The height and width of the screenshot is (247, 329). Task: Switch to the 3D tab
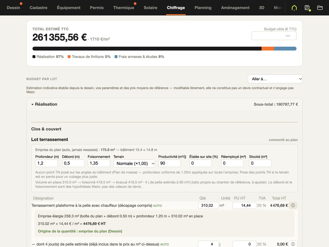point(262,8)
